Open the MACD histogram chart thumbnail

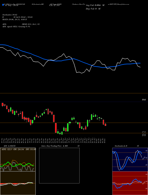tap(18, 183)
